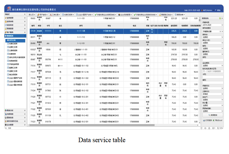Click the 内部消息 icon in sidebar
229x154 pixels.
(x=6, y=114)
